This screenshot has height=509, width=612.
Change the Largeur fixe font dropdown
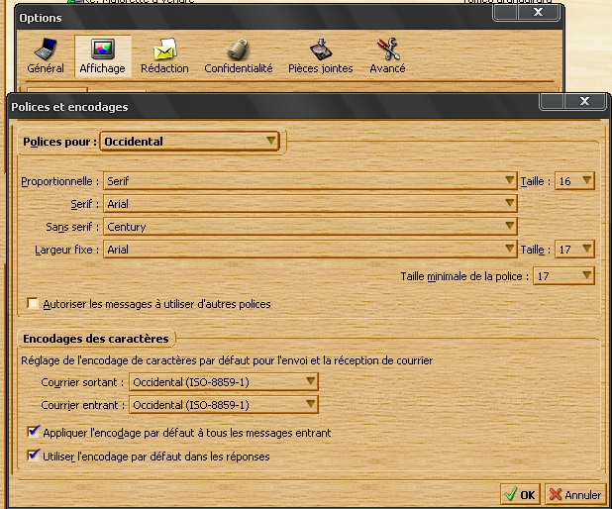310,250
